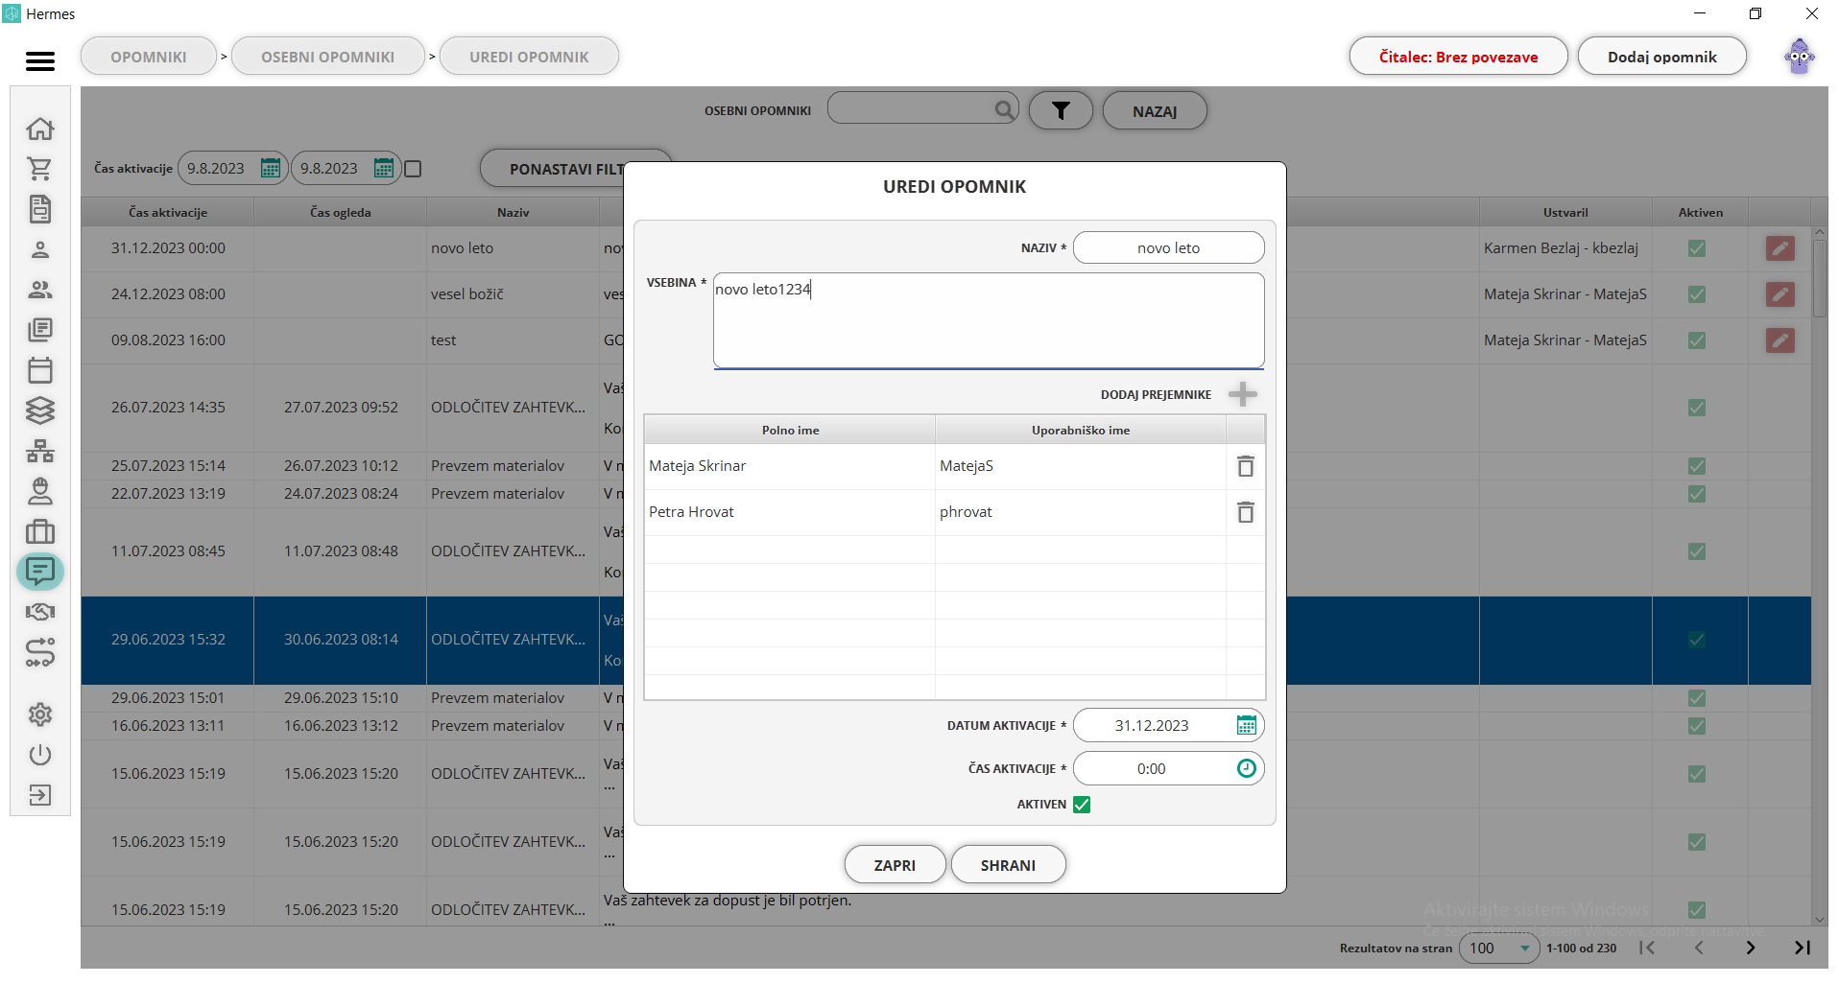The height and width of the screenshot is (984, 1839).
Task: Open the worker stamp sidebar icon
Action: [40, 491]
